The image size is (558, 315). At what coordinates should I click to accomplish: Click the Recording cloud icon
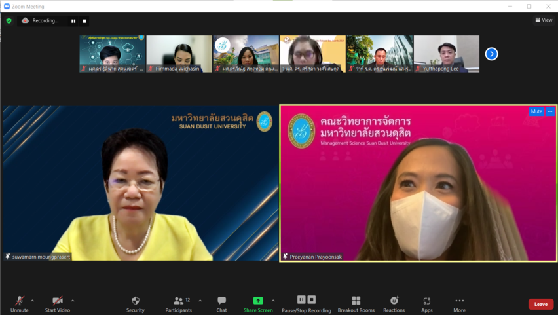[x=26, y=21]
